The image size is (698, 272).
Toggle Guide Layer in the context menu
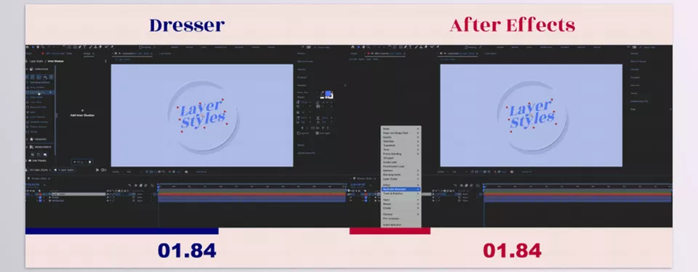401,162
